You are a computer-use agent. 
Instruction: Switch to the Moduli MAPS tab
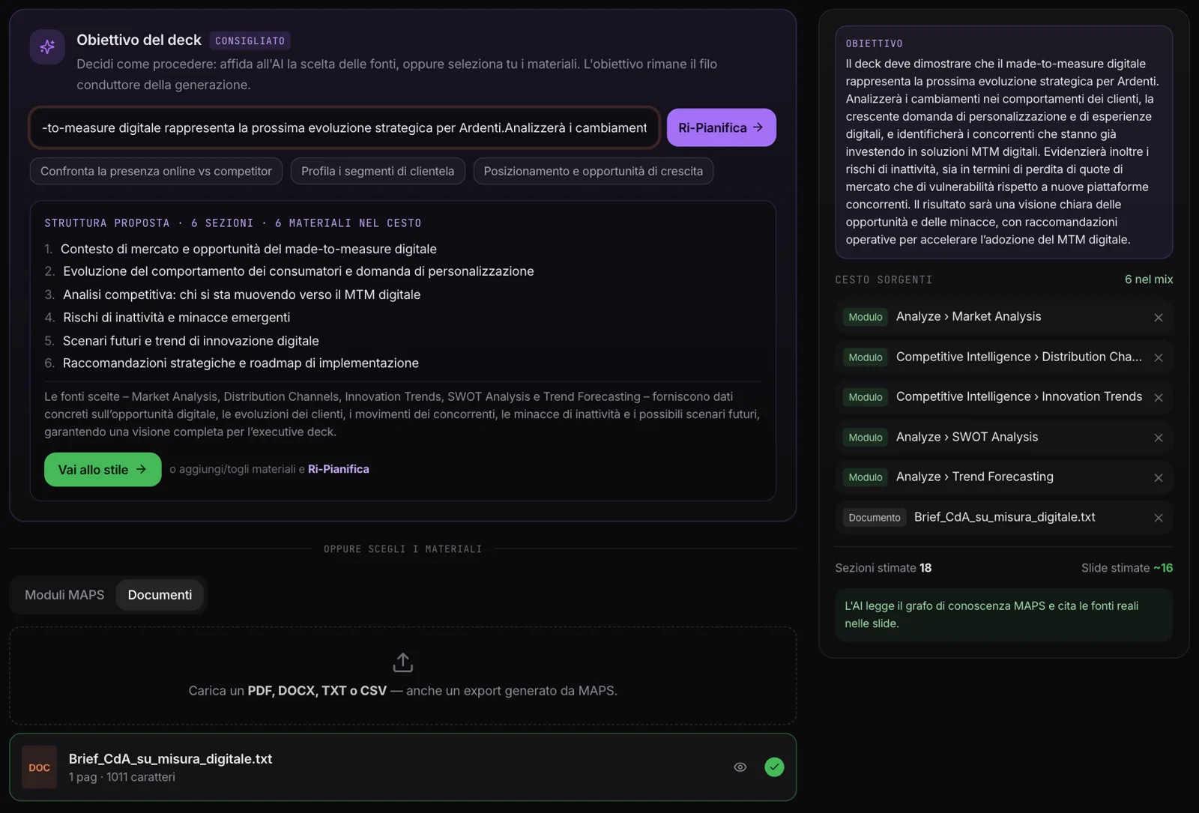(x=64, y=595)
